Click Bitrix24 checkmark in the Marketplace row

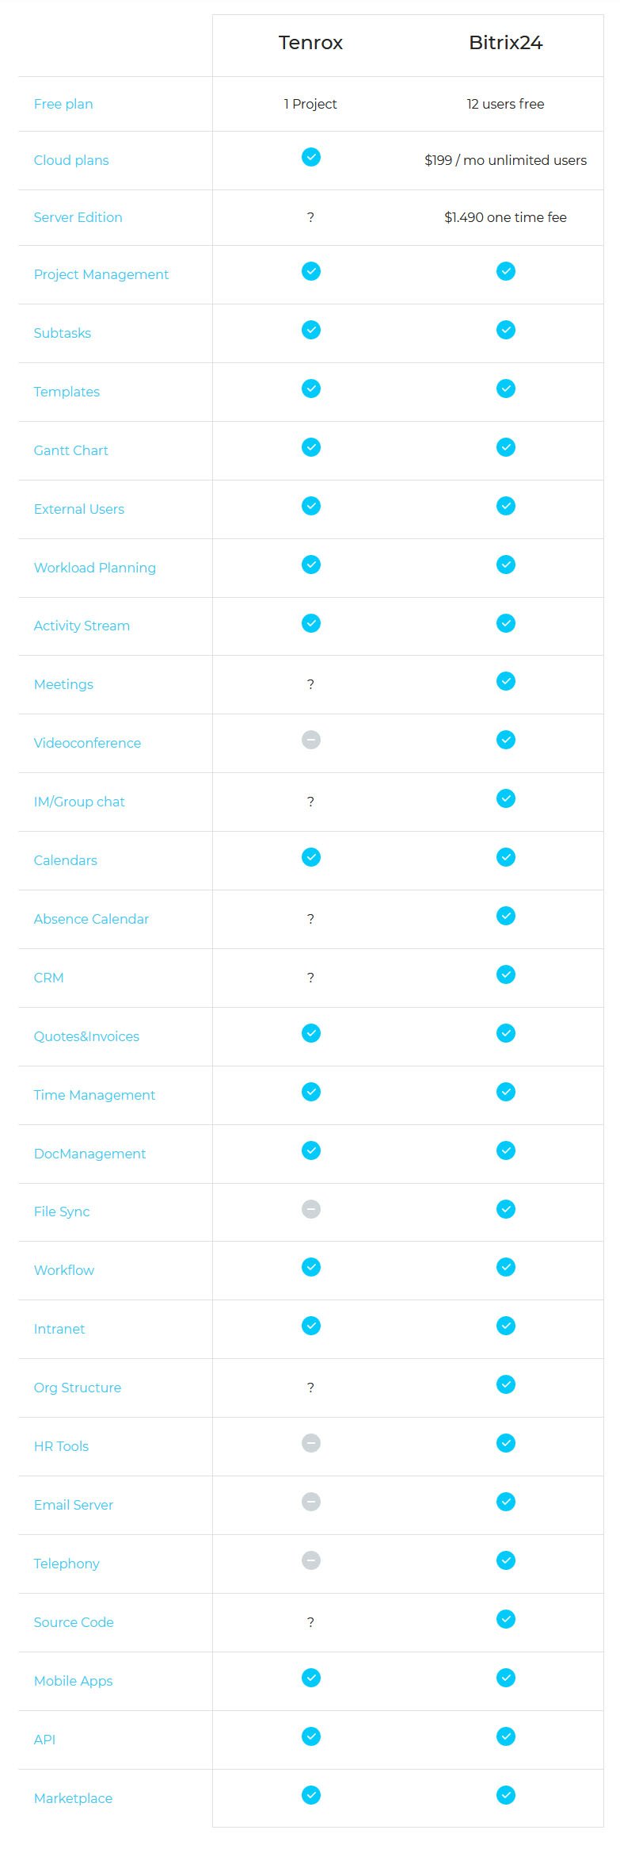(506, 1795)
